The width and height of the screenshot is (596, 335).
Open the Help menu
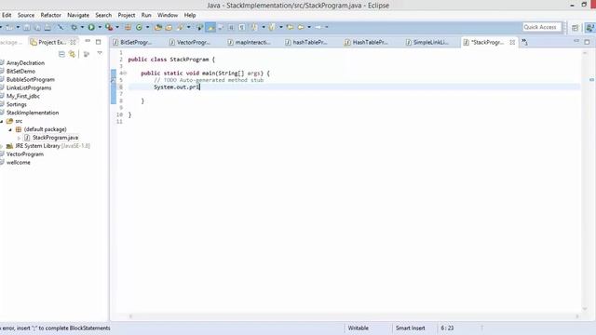pyautogui.click(x=190, y=15)
